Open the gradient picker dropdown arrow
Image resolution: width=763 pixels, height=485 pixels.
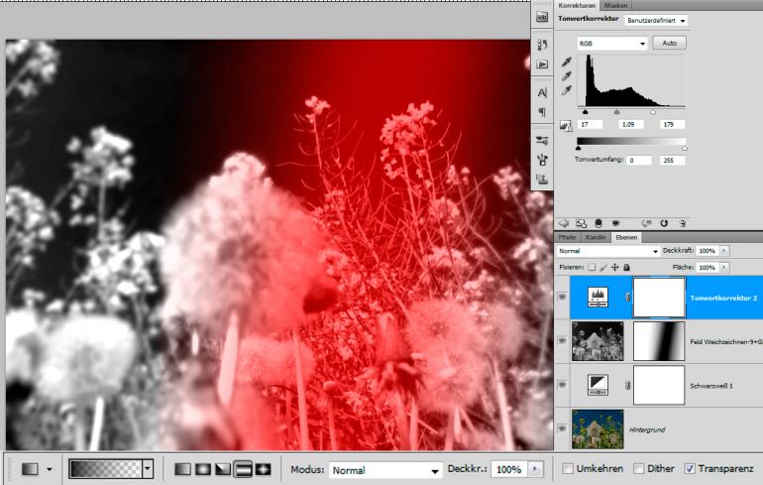click(x=148, y=469)
